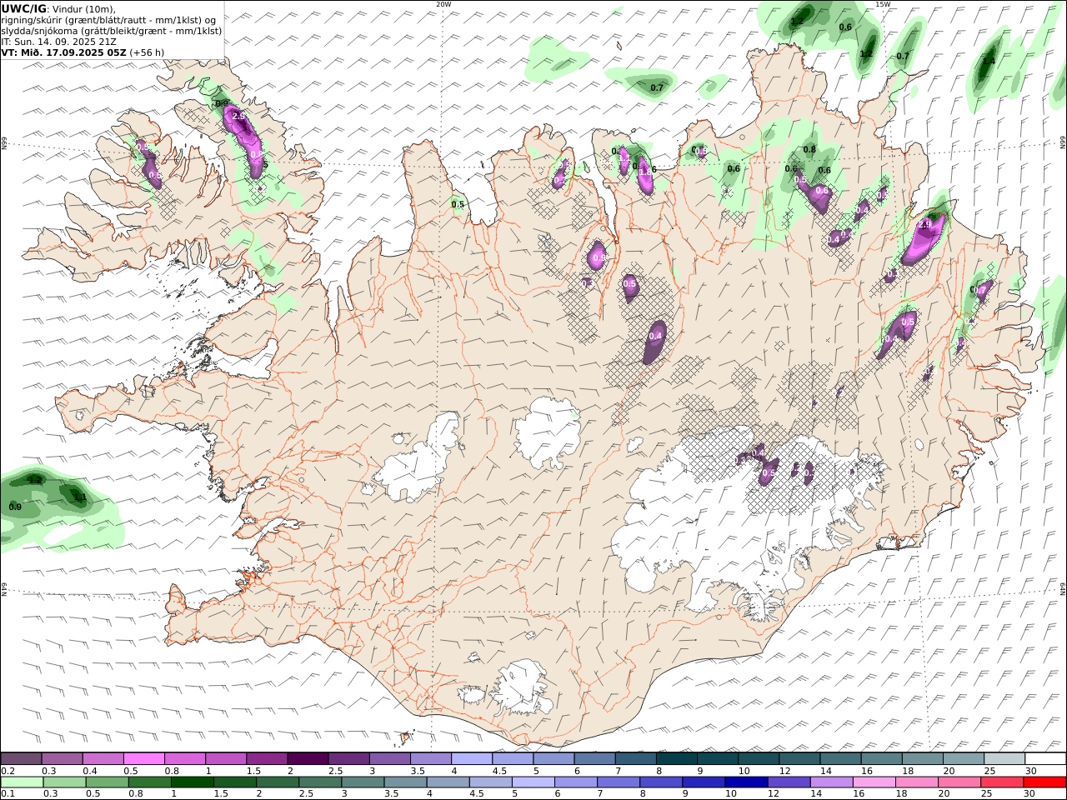Click the "15W" longitude label at top
The width and height of the screenshot is (1067, 800).
coord(883,4)
